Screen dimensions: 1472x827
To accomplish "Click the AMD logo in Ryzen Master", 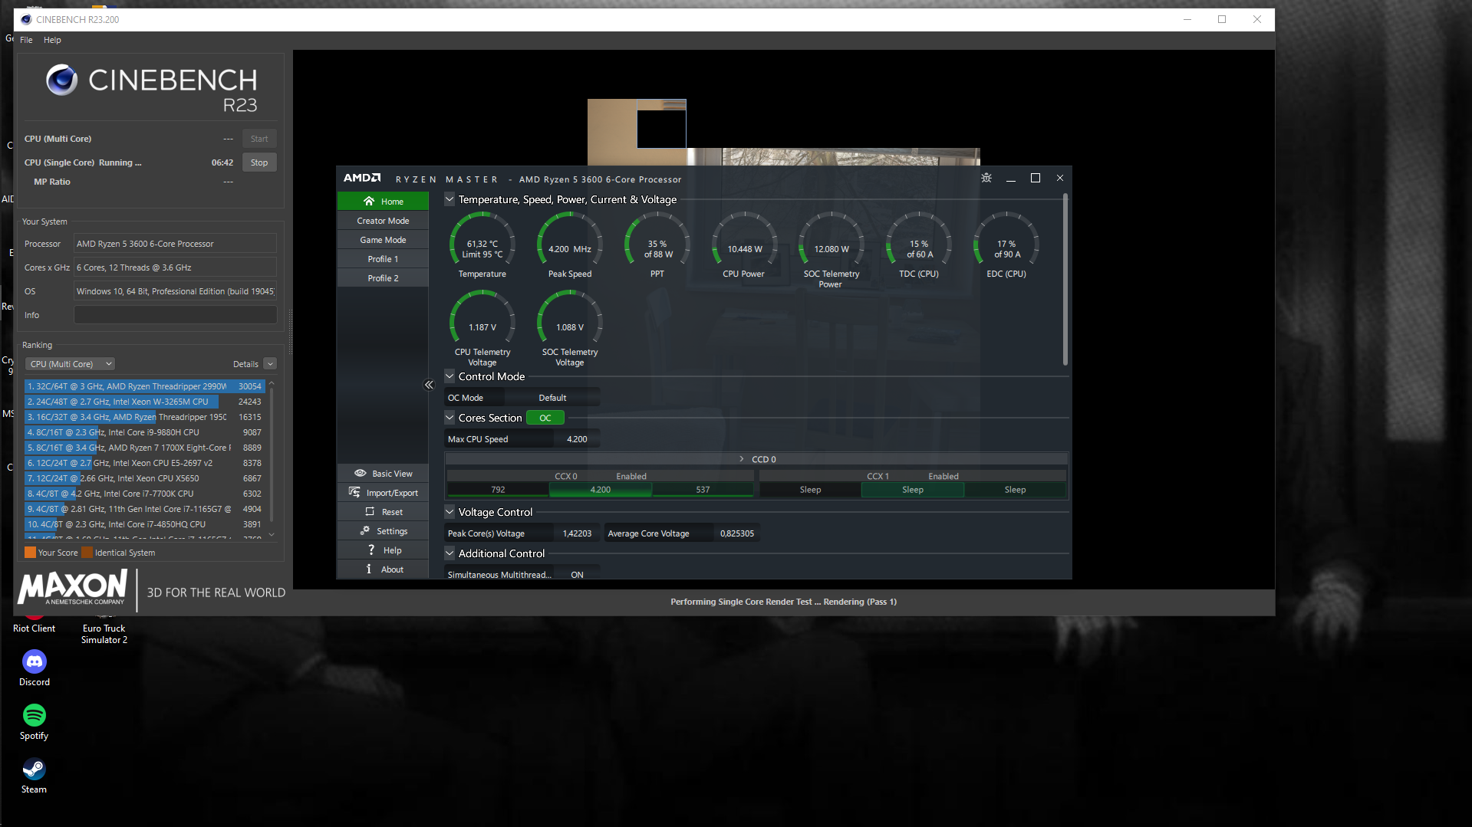I will click(x=362, y=179).
